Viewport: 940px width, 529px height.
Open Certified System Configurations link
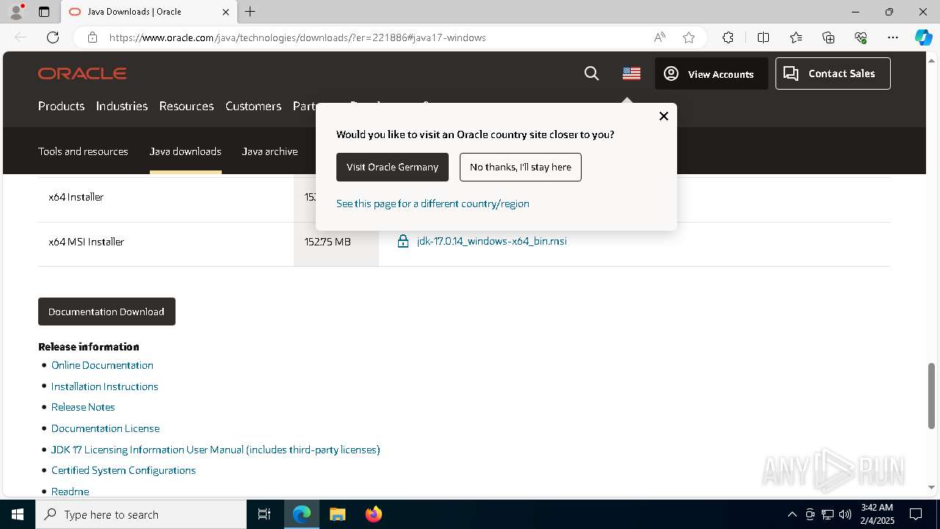click(123, 470)
